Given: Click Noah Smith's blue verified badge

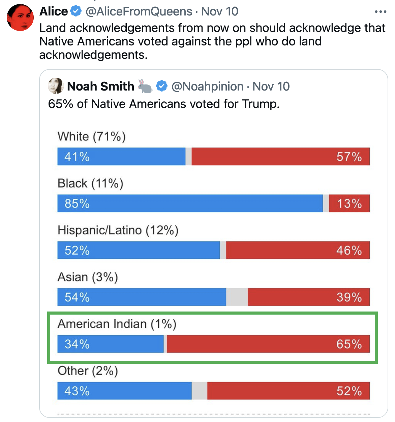Looking at the screenshot, I should tap(162, 86).
